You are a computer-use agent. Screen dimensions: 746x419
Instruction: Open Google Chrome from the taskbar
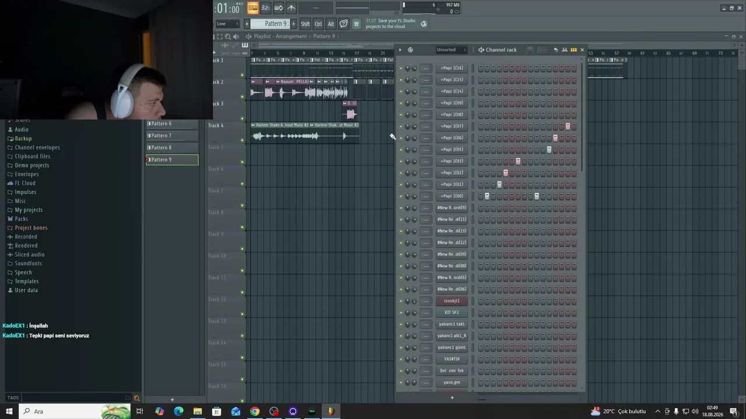pos(255,411)
